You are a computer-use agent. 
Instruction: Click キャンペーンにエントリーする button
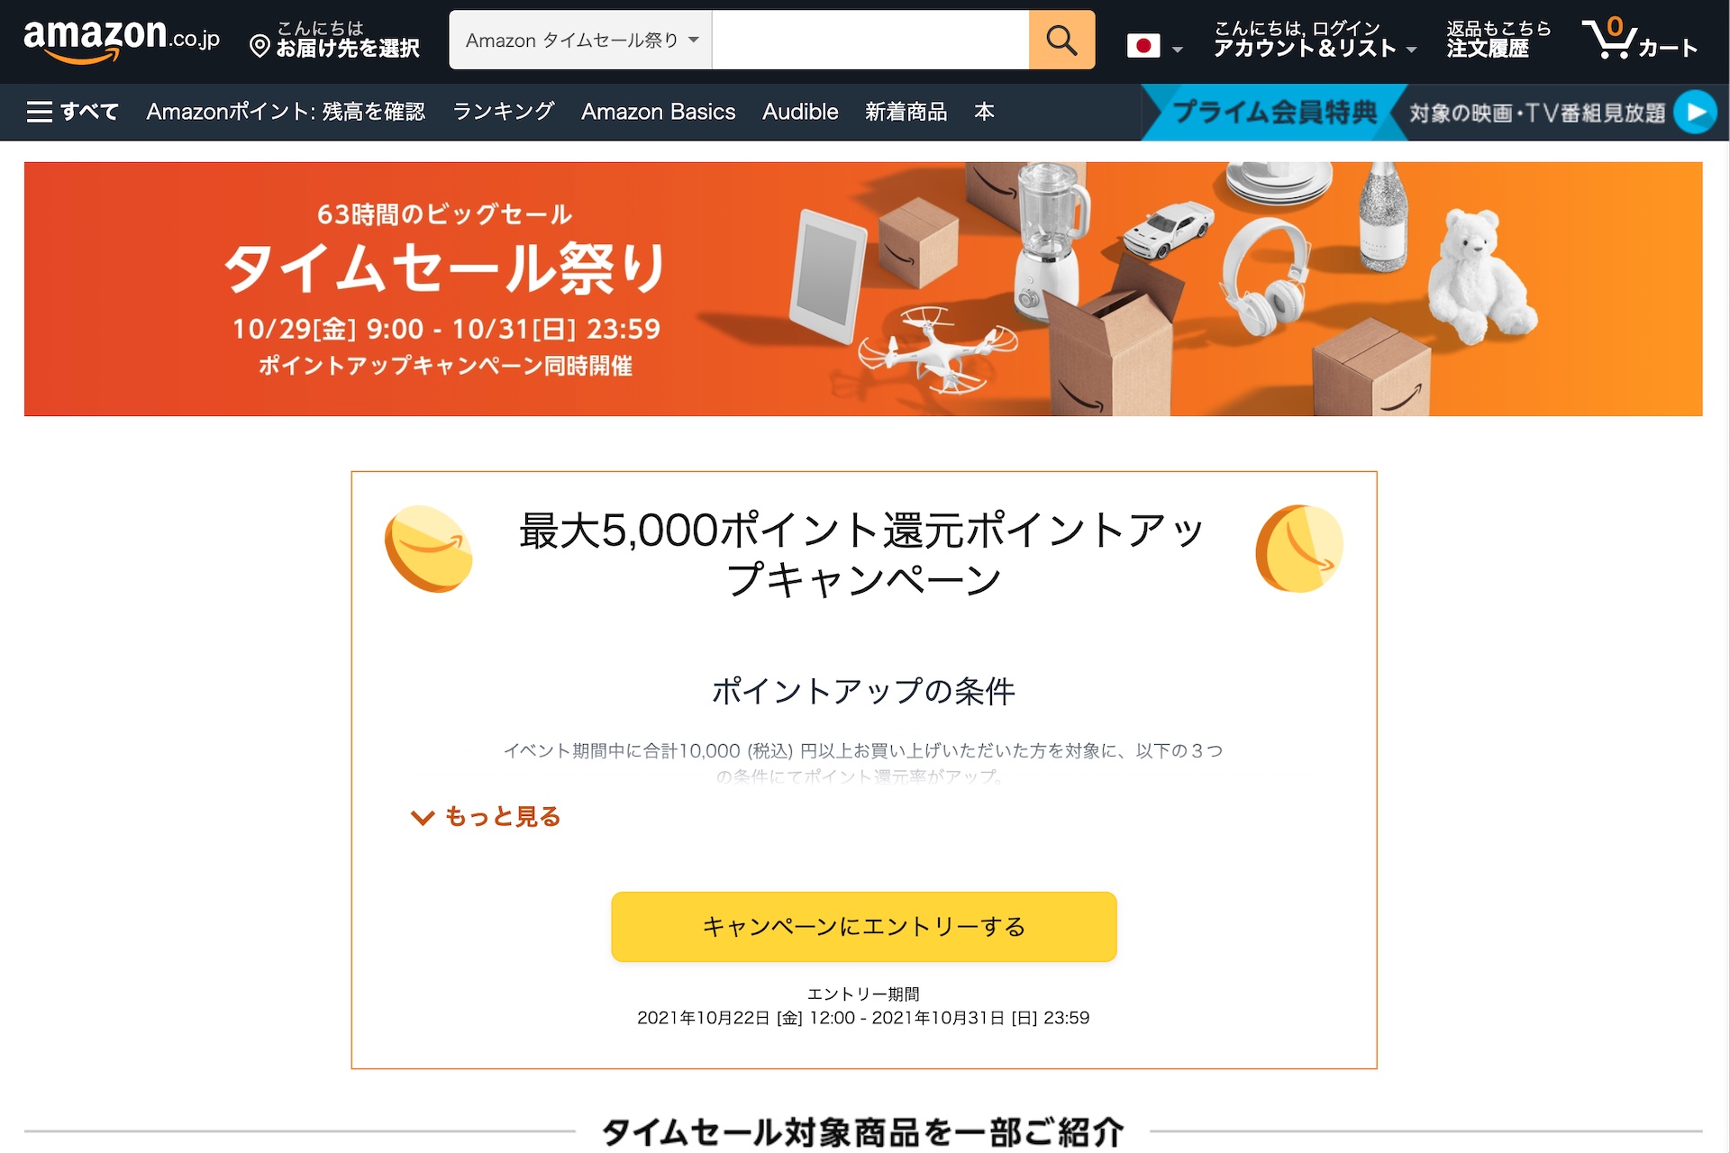[864, 927]
